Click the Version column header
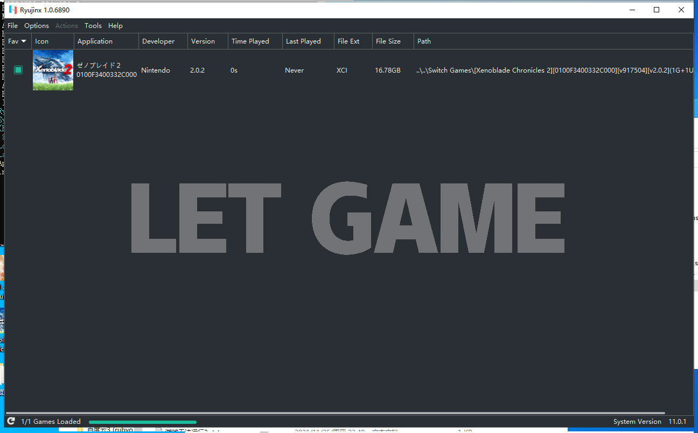This screenshot has width=698, height=433. (203, 41)
